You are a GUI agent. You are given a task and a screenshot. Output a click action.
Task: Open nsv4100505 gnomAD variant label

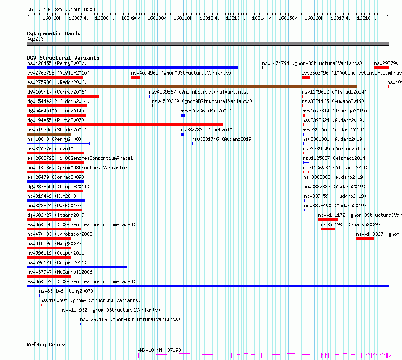pyautogui.click(x=90, y=300)
